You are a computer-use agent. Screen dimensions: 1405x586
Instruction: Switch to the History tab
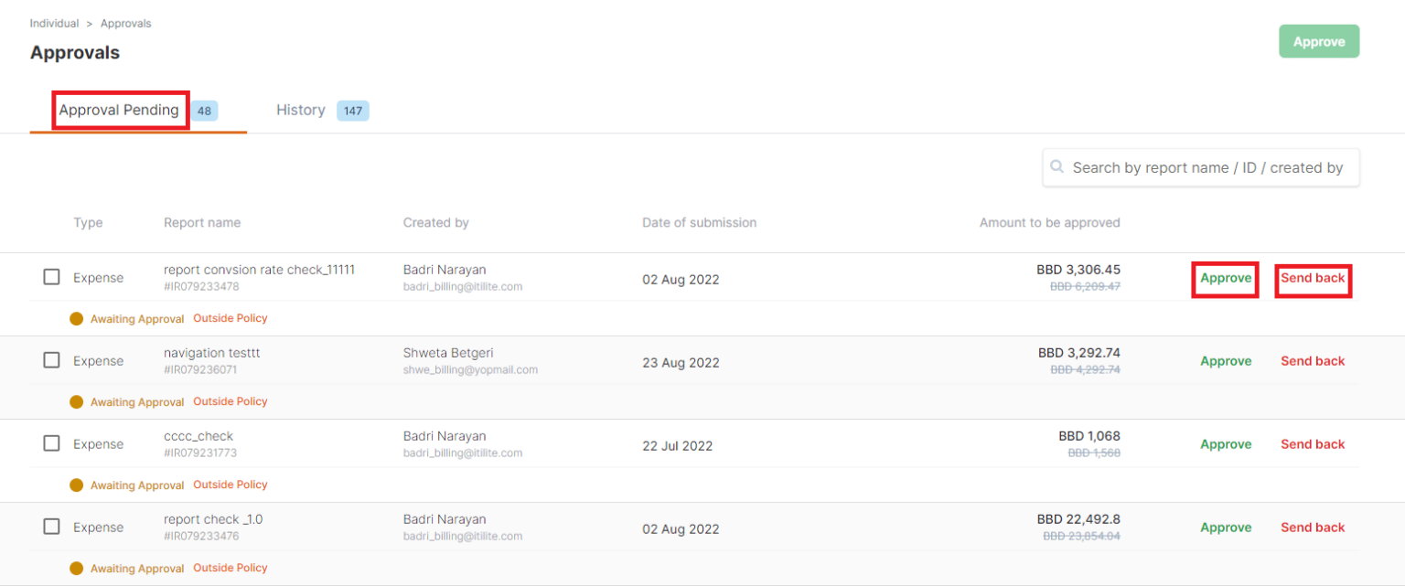[x=301, y=110]
